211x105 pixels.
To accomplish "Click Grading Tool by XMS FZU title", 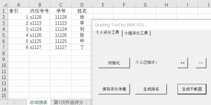I will tap(119, 25).
